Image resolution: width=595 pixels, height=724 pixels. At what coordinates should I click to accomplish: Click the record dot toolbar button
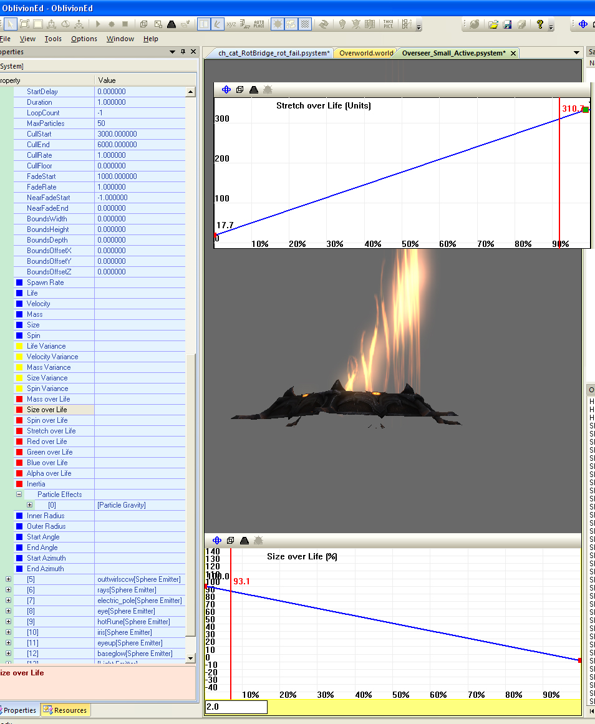click(112, 24)
